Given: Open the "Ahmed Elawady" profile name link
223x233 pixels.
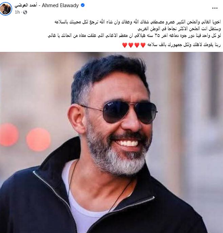Looking at the screenshot, I should coord(60,5).
